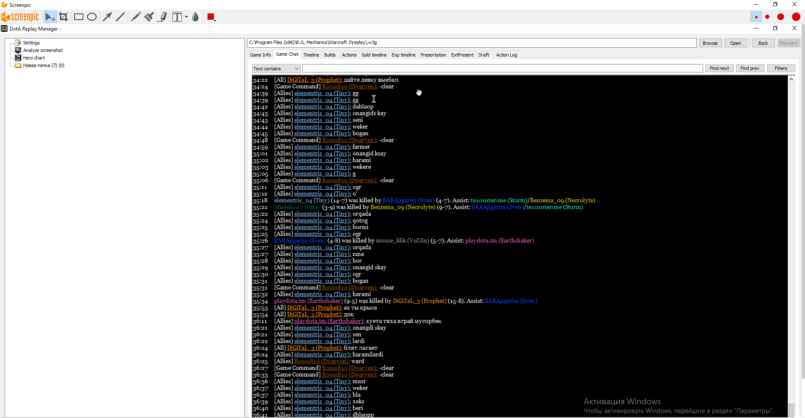Select the ellipse shape tool
The image size is (805, 418).
pos(92,17)
